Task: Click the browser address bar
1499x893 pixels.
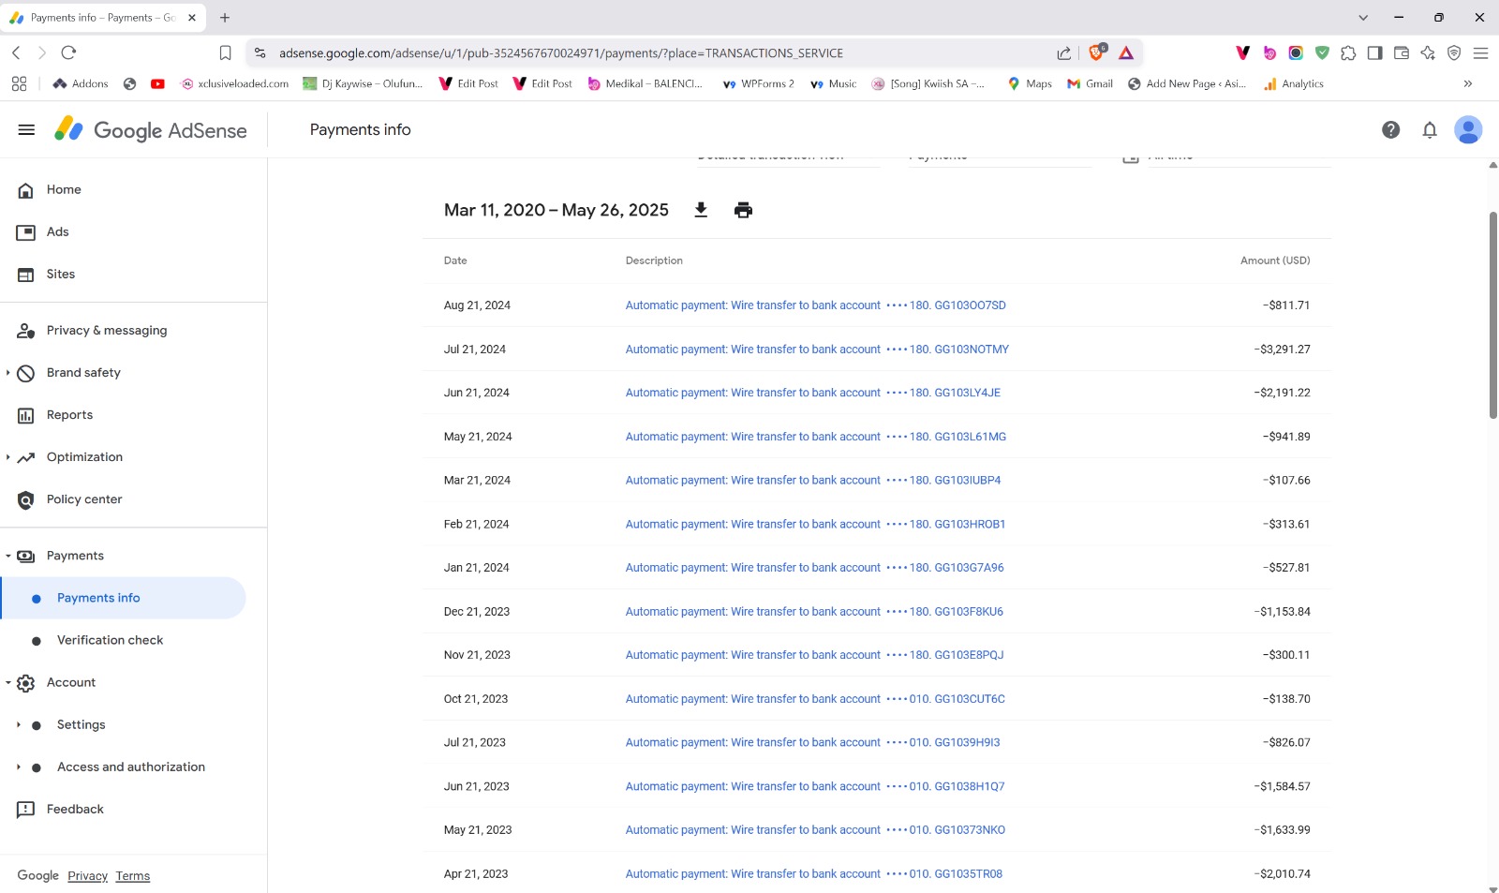Action: (x=656, y=53)
